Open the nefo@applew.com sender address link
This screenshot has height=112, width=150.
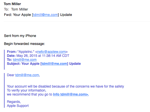[x=51, y=52]
